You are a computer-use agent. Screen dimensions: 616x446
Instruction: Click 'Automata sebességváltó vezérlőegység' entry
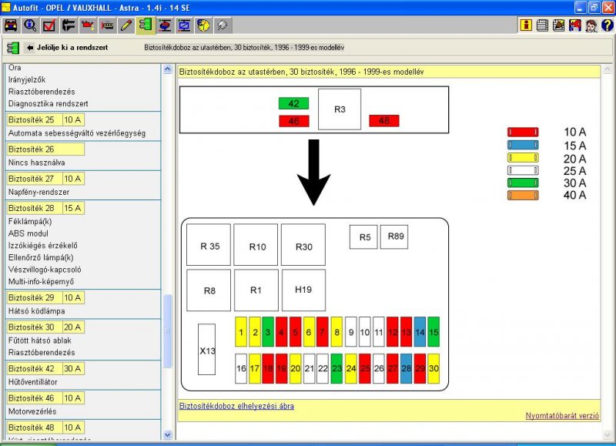76,133
